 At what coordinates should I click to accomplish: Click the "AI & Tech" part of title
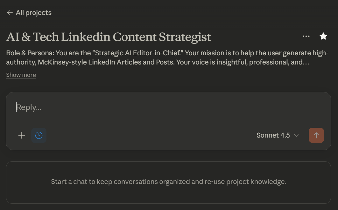pyautogui.click(x=32, y=37)
